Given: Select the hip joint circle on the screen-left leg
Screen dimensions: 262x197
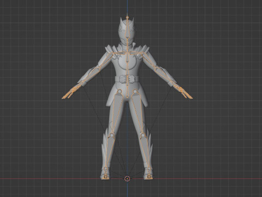Looking at the screenshot, I should (120, 91).
